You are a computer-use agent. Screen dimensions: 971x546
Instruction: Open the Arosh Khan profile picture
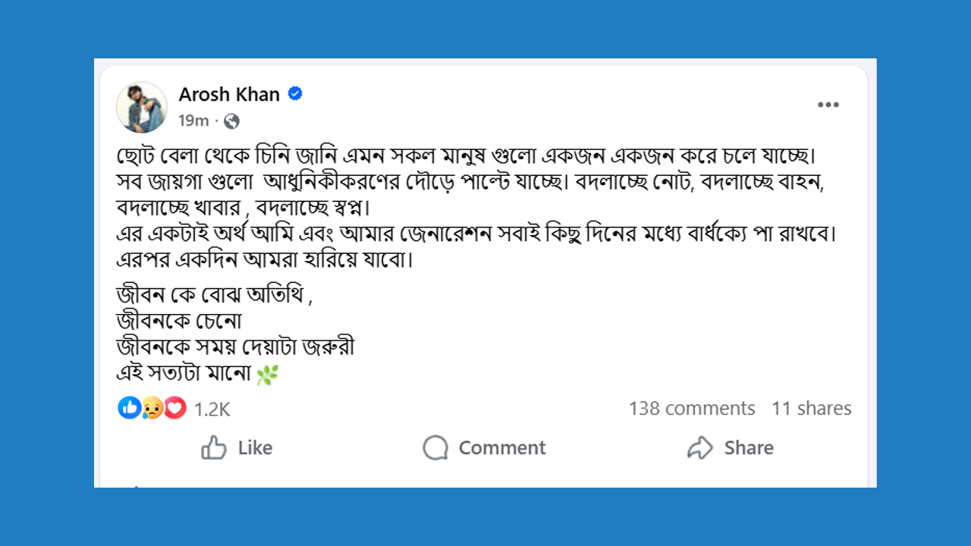[142, 107]
